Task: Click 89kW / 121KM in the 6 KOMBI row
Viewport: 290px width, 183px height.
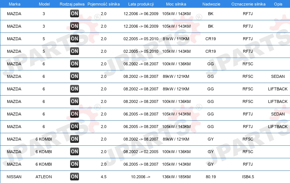Action: (176, 139)
